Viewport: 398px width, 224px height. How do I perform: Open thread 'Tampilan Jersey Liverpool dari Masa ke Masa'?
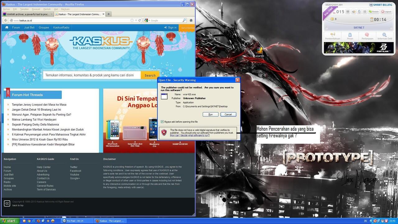pyautogui.click(x=39, y=105)
